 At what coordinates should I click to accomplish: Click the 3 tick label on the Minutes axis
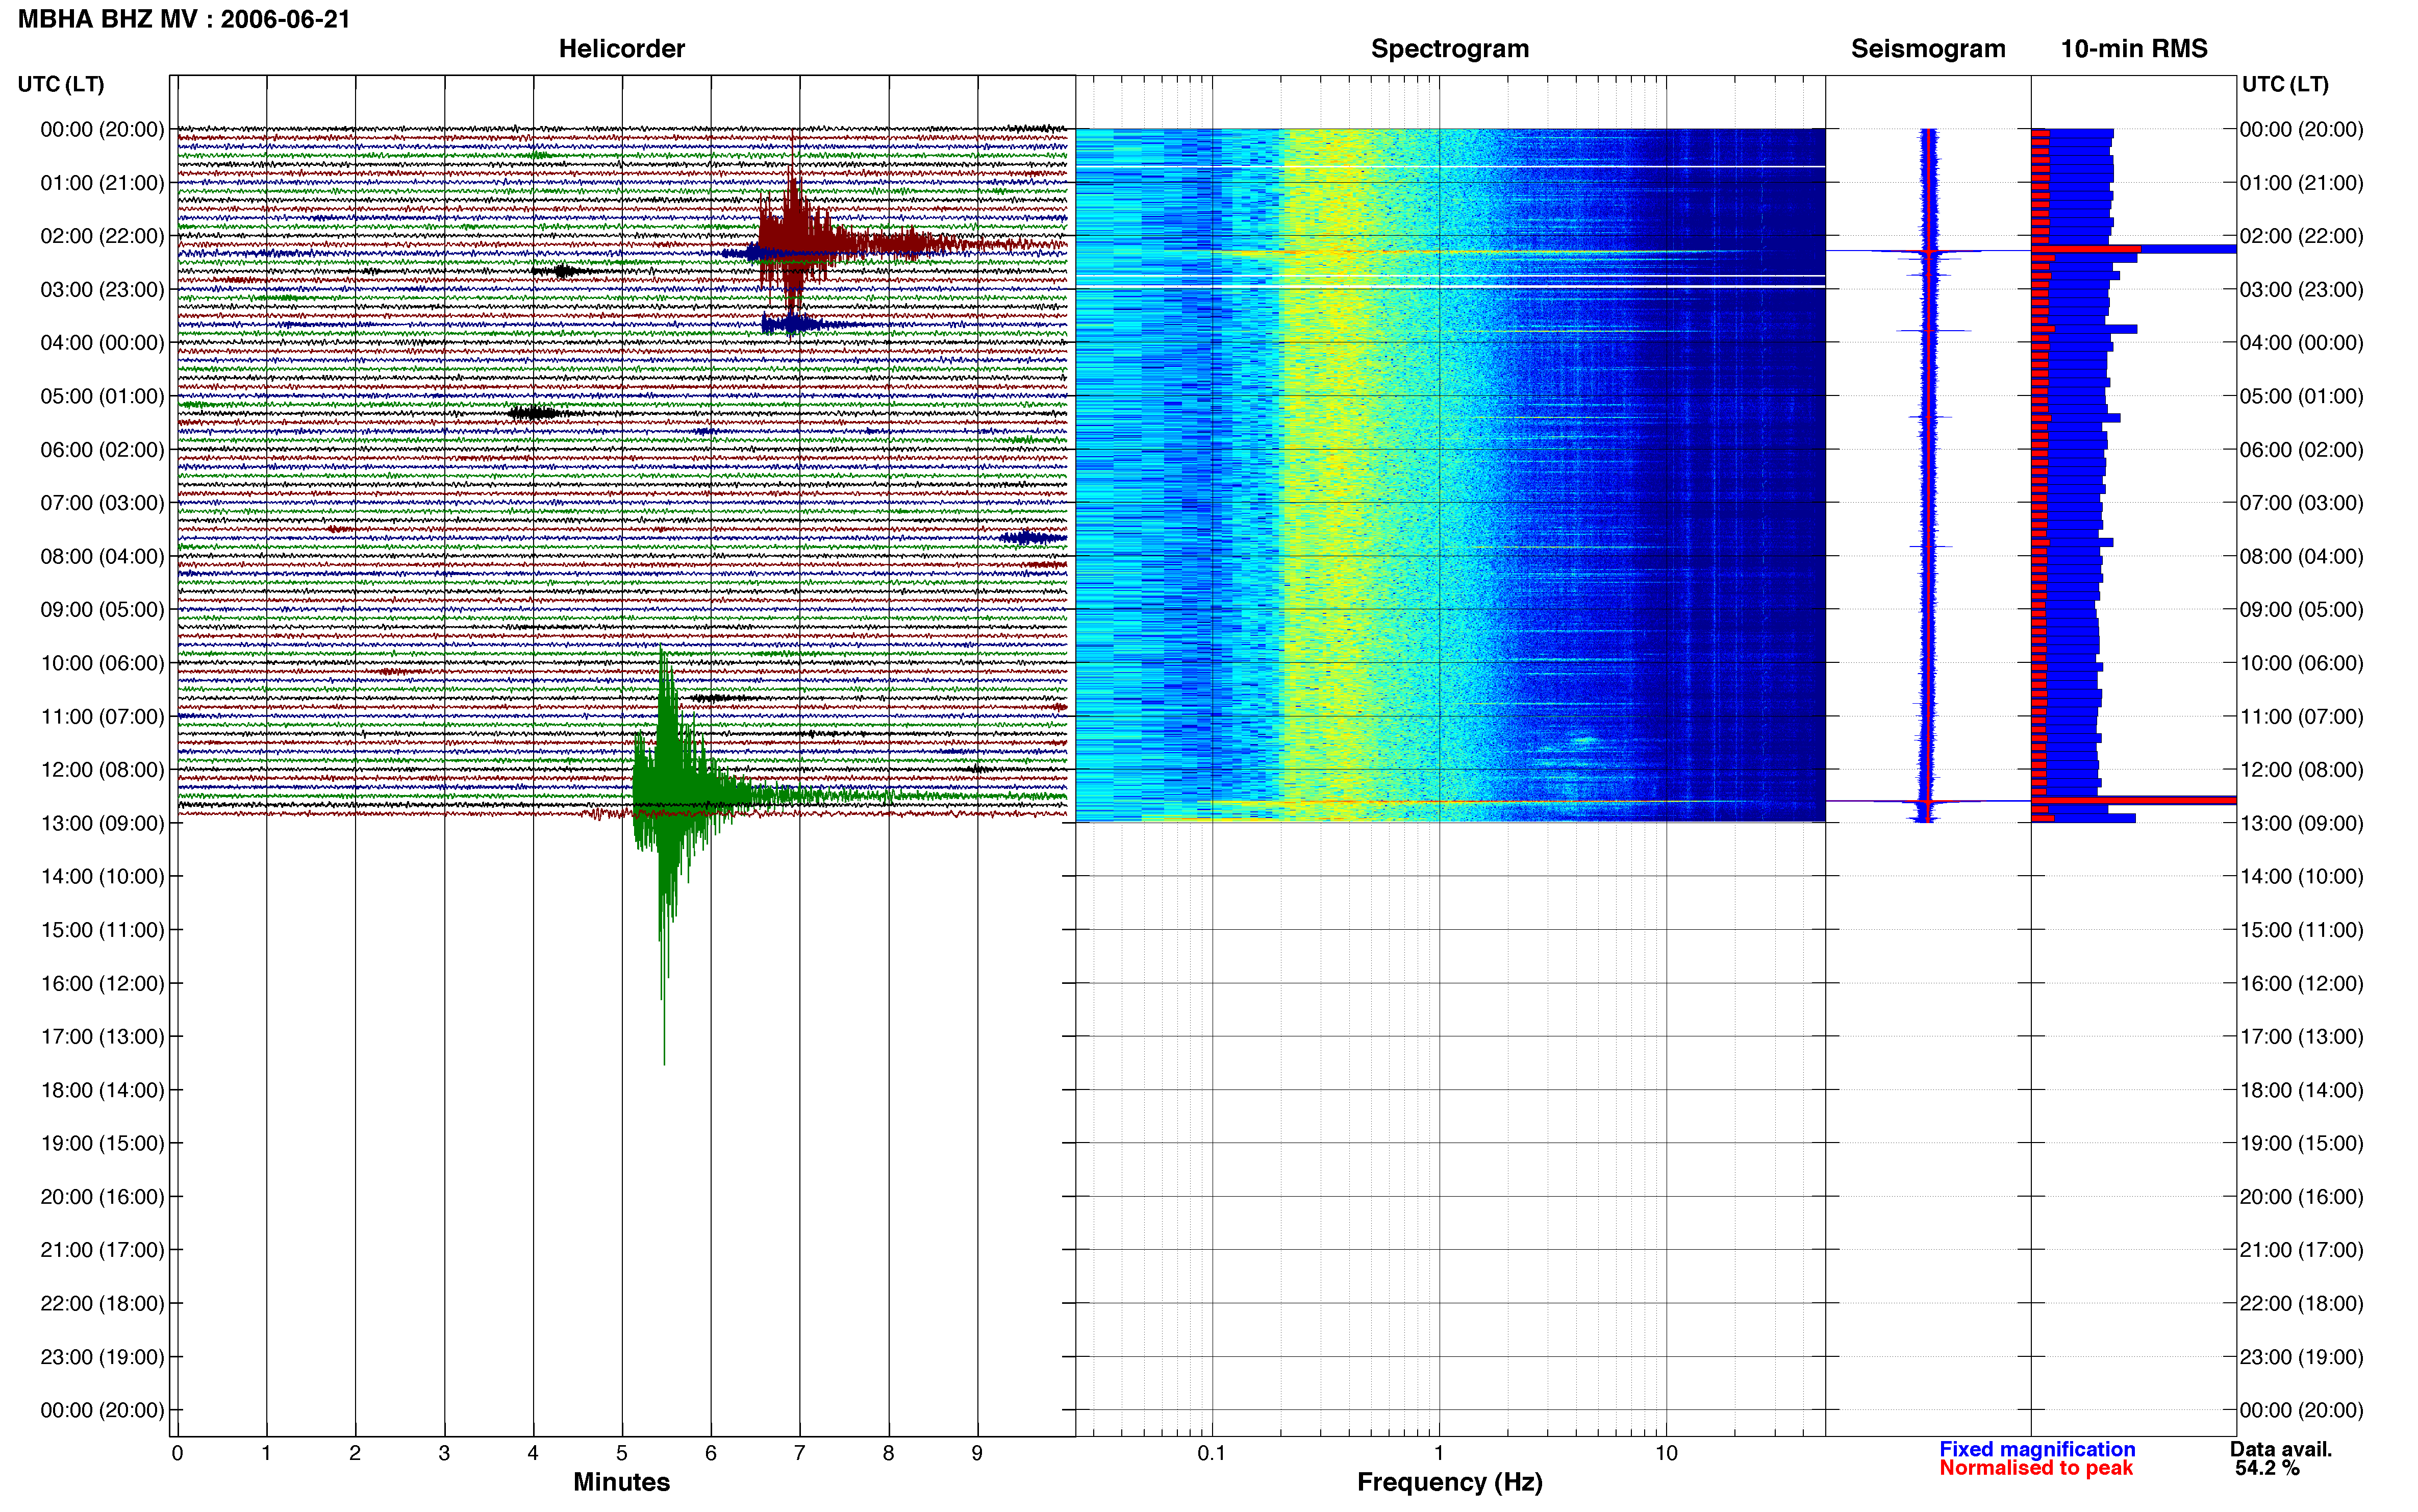(x=444, y=1453)
